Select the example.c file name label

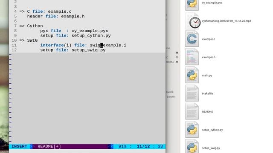point(209,39)
